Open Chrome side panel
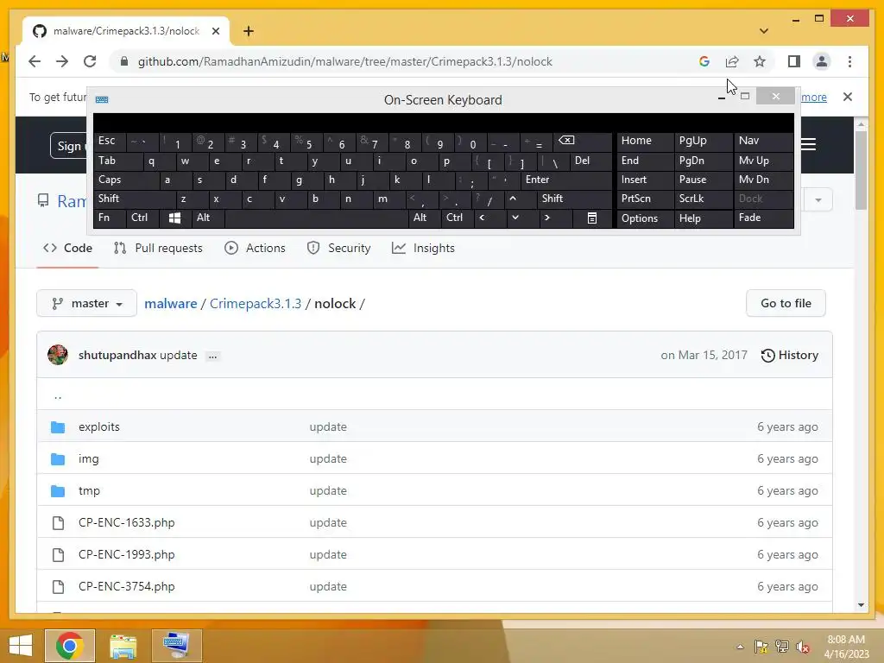884x663 pixels. (794, 61)
